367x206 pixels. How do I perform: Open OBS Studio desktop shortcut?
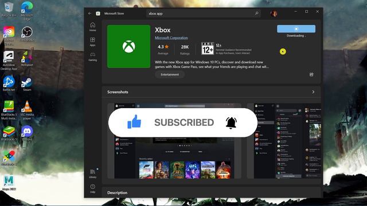tap(27, 34)
